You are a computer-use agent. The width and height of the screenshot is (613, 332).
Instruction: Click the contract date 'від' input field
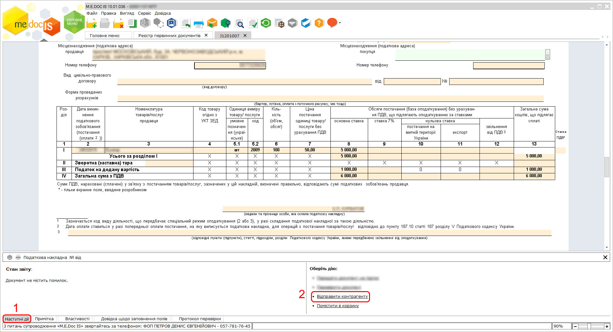pos(412,81)
